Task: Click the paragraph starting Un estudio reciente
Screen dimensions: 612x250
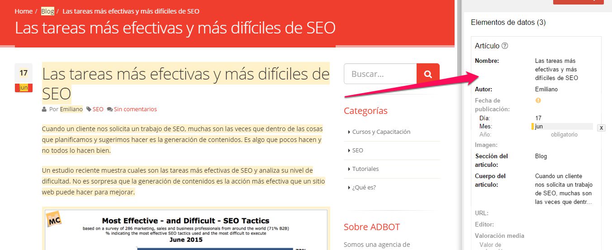Action: coord(184,181)
